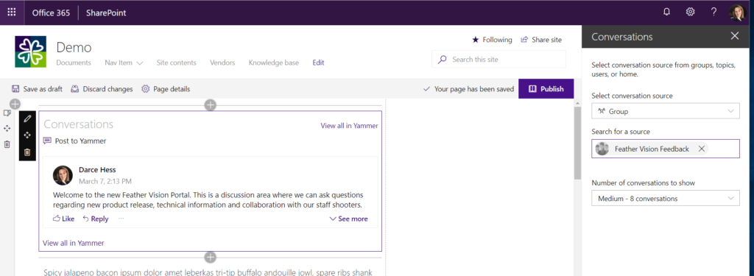Image resolution: width=754 pixels, height=276 pixels.
Task: Add a new section with corner plus
Action: (x=15, y=103)
